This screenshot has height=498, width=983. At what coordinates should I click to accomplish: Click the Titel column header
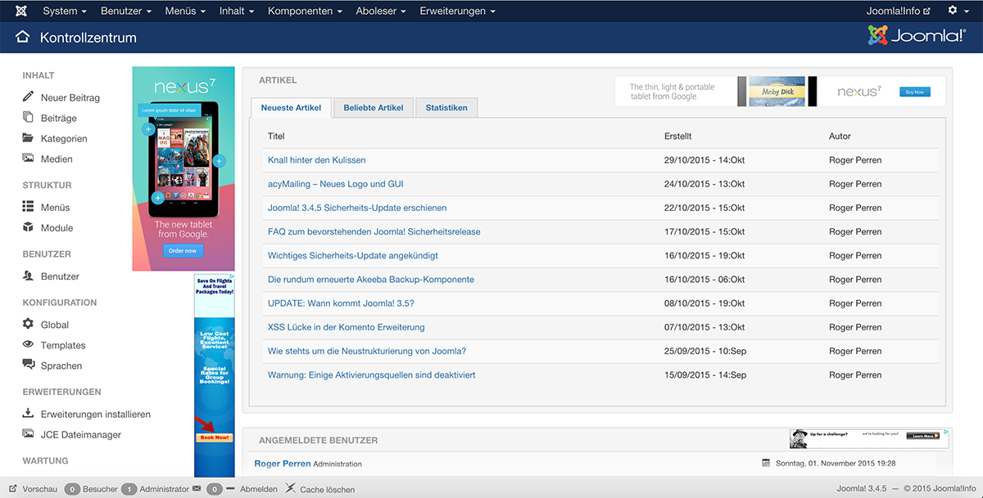click(276, 136)
